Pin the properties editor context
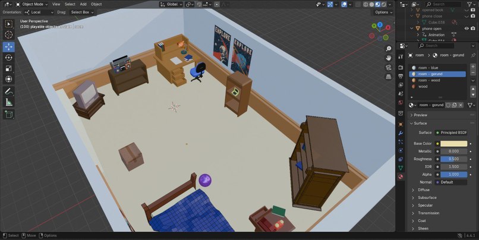 (473, 55)
